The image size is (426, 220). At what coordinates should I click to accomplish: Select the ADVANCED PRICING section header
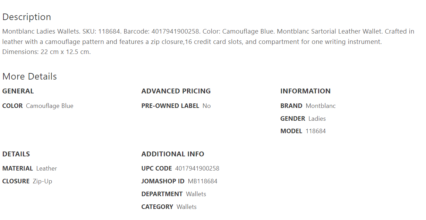(176, 91)
